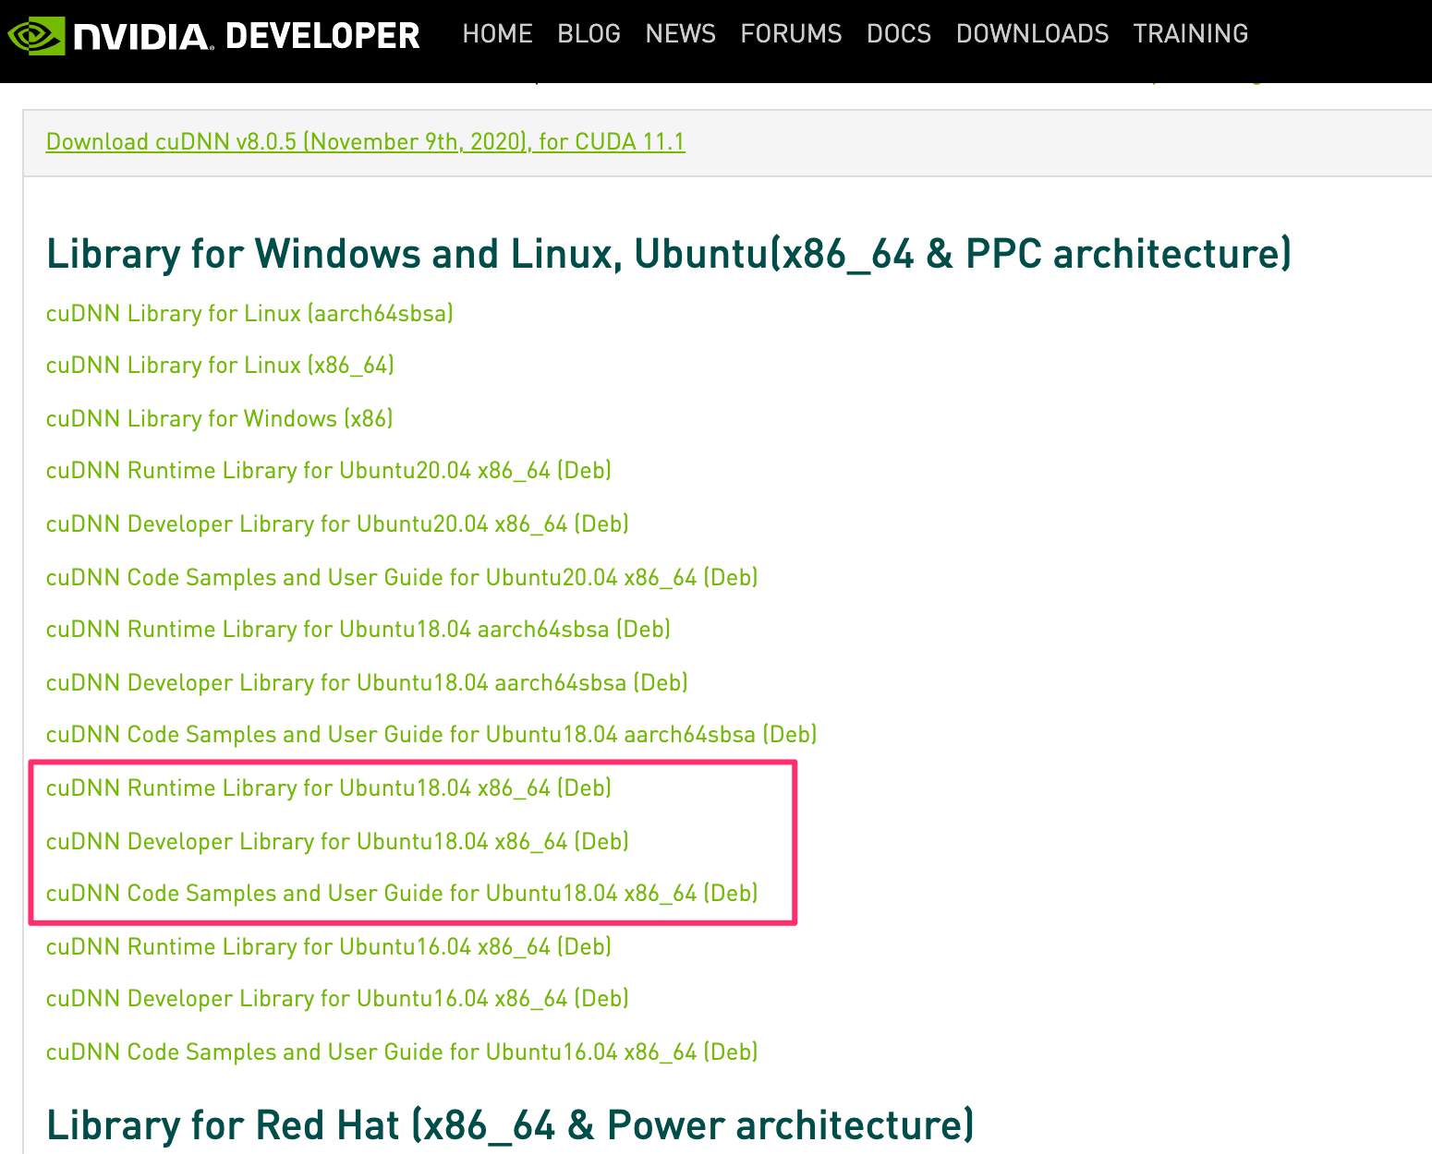The image size is (1432, 1154).
Task: Get Code Samples and User Guide for Ubuntu16.04 x86_64
Action: point(402,1052)
